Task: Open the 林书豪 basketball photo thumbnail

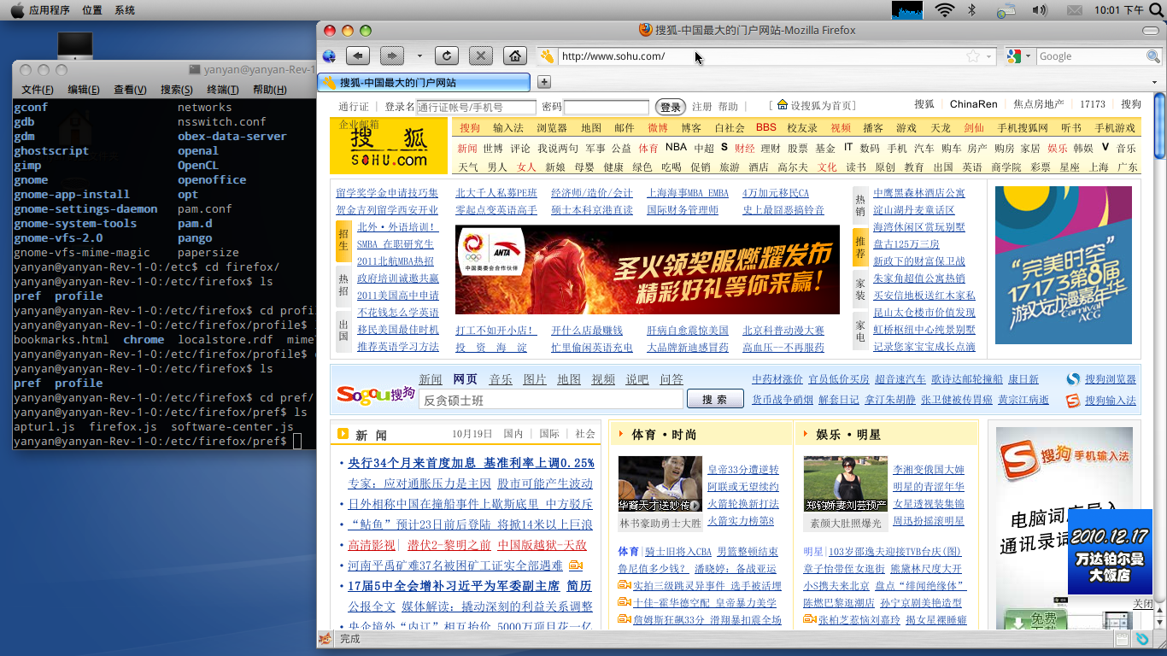Action: [660, 483]
